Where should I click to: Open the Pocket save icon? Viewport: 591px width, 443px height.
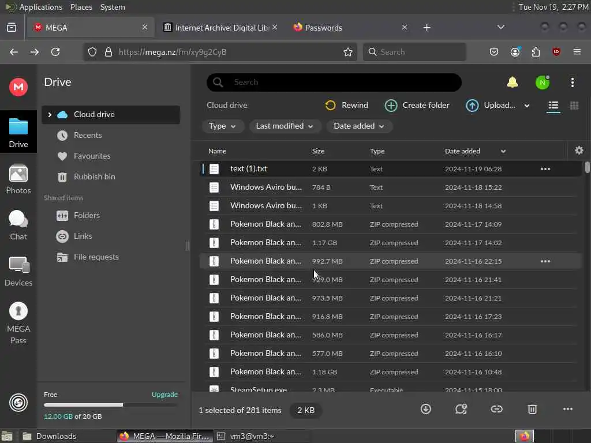(494, 52)
